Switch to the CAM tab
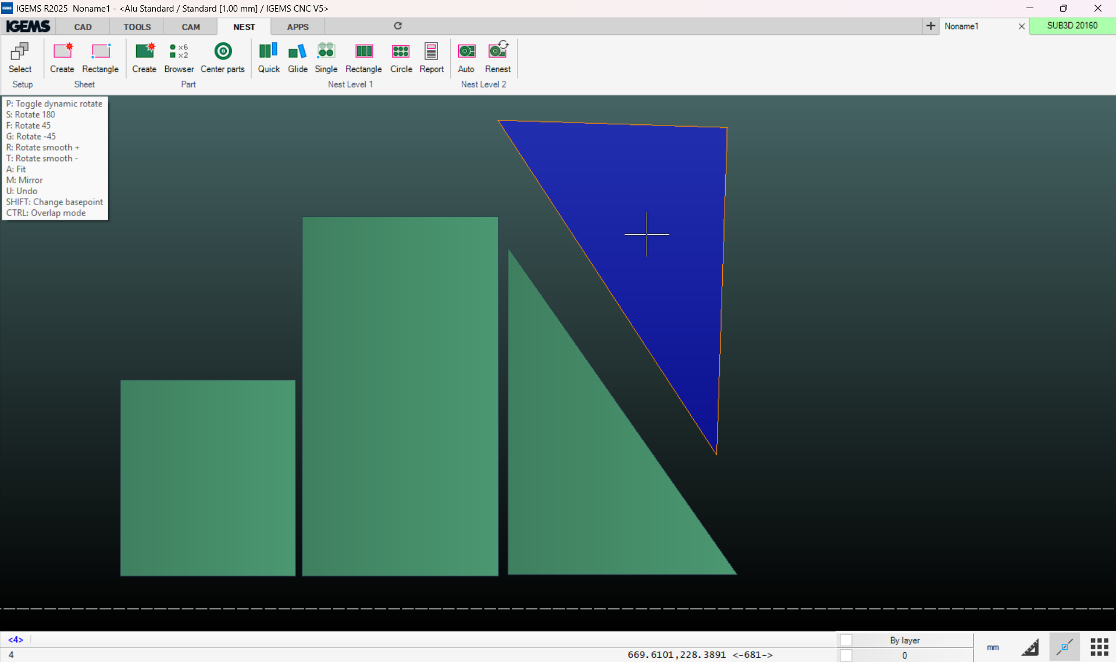 (x=190, y=27)
